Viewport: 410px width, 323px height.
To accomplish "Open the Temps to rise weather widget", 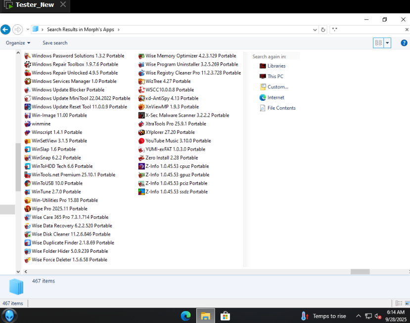I will point(323,316).
